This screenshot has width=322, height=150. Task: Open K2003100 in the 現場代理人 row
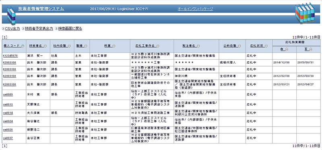pyautogui.click(x=9, y=62)
